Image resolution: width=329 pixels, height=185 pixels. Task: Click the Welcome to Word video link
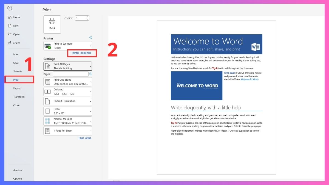[x=249, y=79]
